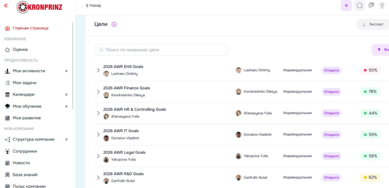389x188 pixels.
Task: Open Мои активности in the sidebar
Action: click(29, 71)
